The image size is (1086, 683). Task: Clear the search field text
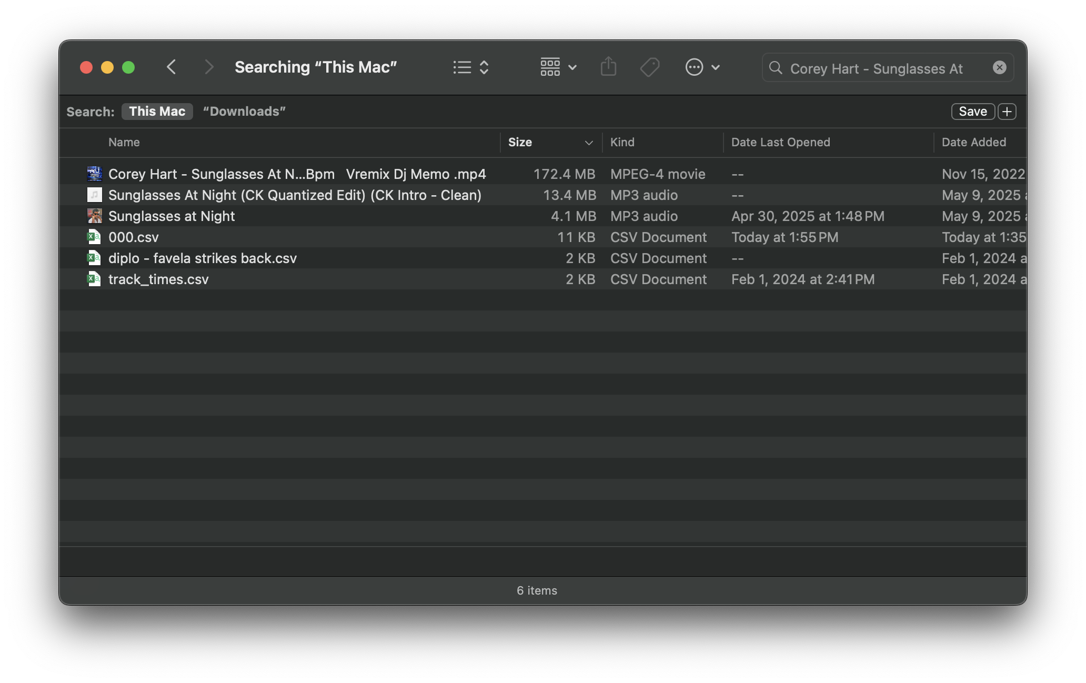(999, 67)
